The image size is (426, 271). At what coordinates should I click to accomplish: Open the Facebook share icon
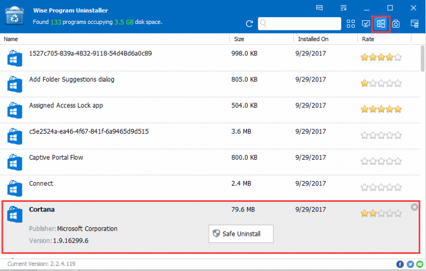[400, 264]
